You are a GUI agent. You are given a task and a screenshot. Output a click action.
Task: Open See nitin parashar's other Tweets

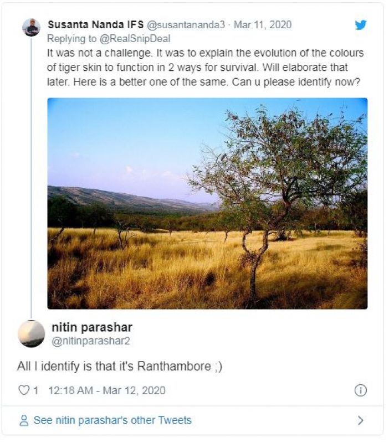[112, 420]
